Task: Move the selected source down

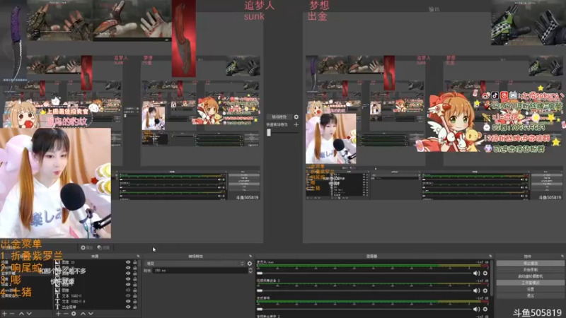Action: tap(91, 314)
